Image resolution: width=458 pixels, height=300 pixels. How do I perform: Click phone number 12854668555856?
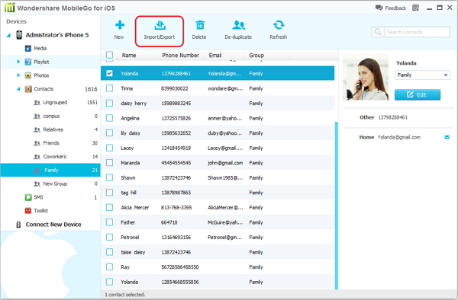coord(180,282)
